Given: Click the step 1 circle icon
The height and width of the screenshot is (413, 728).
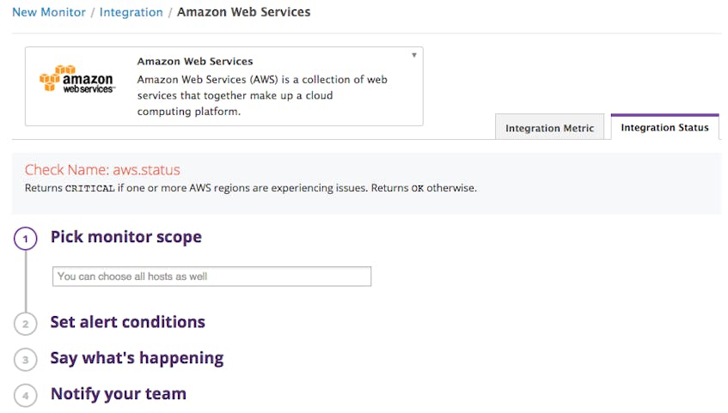Looking at the screenshot, I should click(x=26, y=239).
